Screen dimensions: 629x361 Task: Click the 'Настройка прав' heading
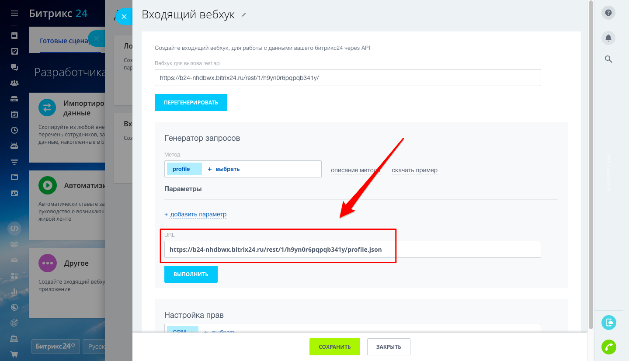tap(194, 315)
